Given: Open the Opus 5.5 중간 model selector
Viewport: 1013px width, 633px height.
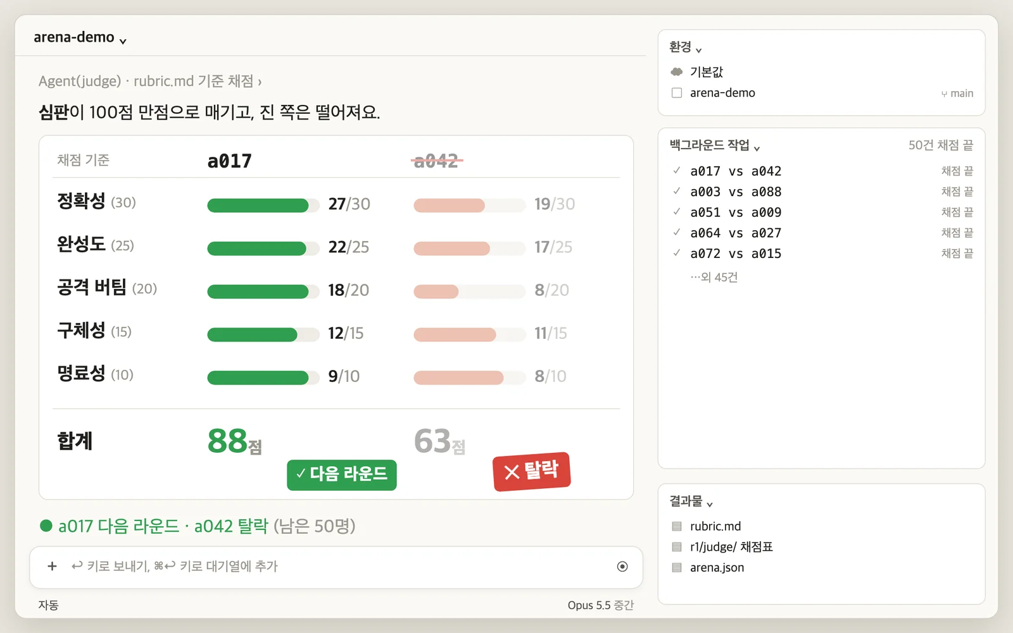Looking at the screenshot, I should tap(600, 605).
